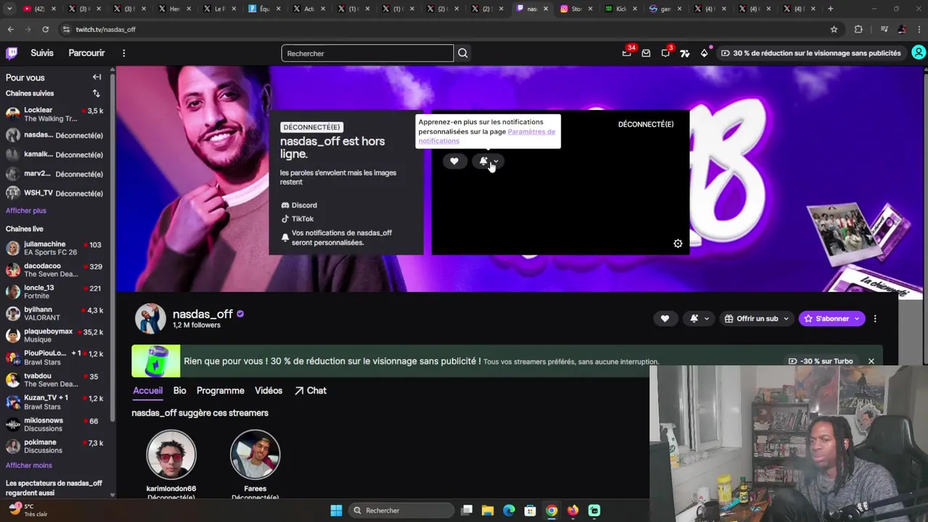Click the heart icon in the offline player
Viewport: 928px width, 522px height.
click(x=454, y=161)
